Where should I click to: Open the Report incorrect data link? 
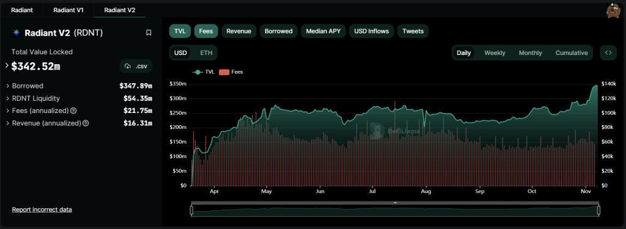click(x=42, y=209)
